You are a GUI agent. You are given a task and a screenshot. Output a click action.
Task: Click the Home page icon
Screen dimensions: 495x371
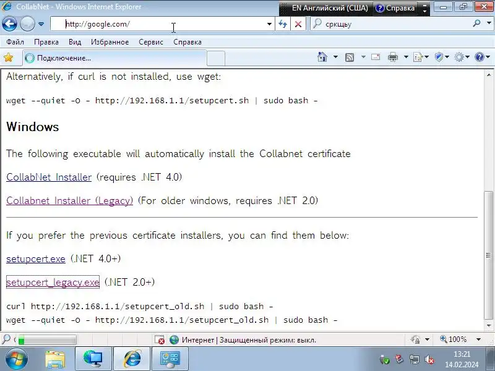(x=322, y=57)
